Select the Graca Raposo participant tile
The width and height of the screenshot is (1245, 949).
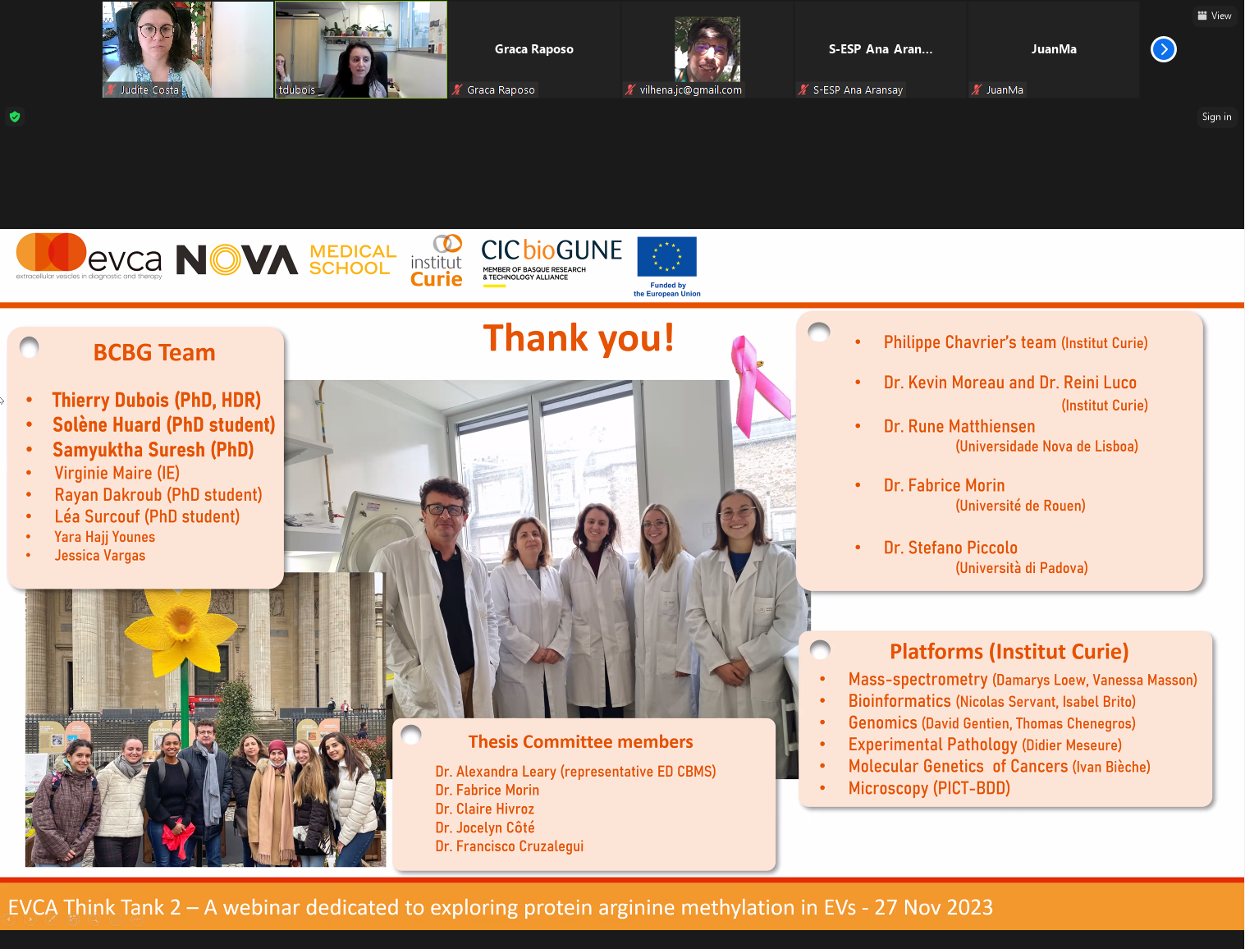click(533, 49)
